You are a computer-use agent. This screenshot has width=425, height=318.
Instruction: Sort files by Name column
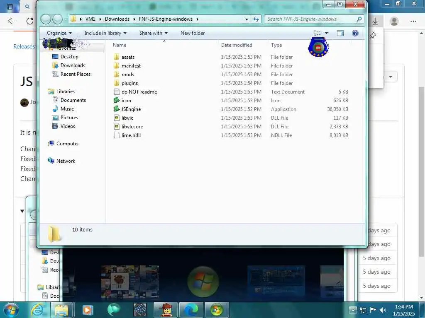tap(120, 45)
